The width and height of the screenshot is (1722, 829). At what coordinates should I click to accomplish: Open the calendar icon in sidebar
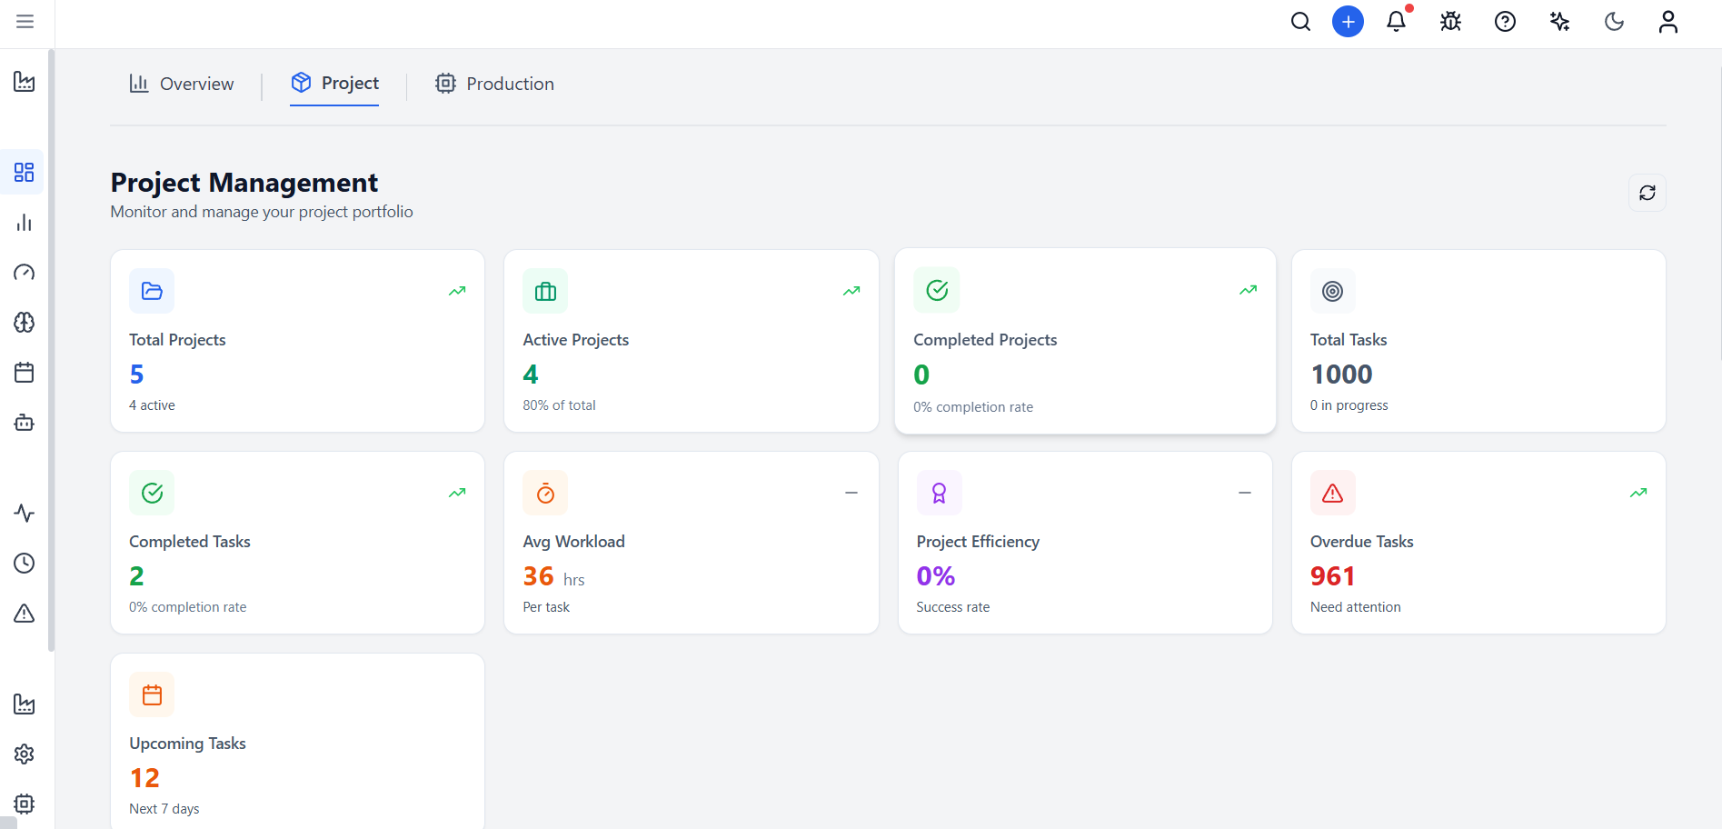(25, 373)
